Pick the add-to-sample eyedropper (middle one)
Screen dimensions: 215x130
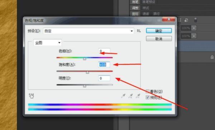pos(130,96)
